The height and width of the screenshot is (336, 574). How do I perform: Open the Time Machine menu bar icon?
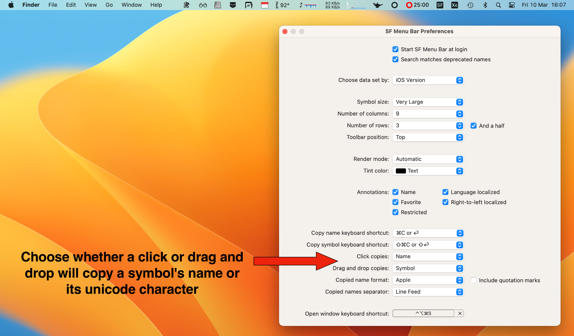click(x=470, y=5)
